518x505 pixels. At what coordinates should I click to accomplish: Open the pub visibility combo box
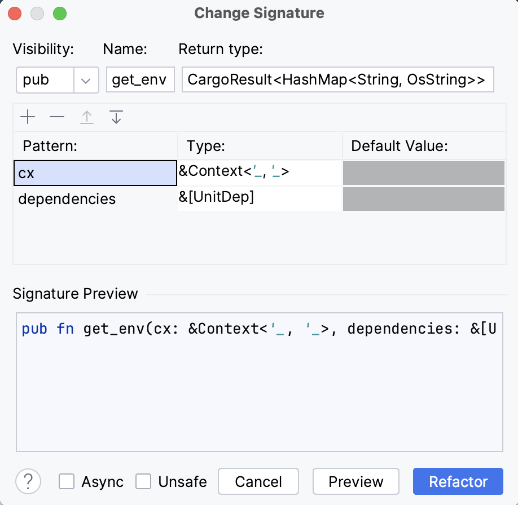pyautogui.click(x=46, y=80)
